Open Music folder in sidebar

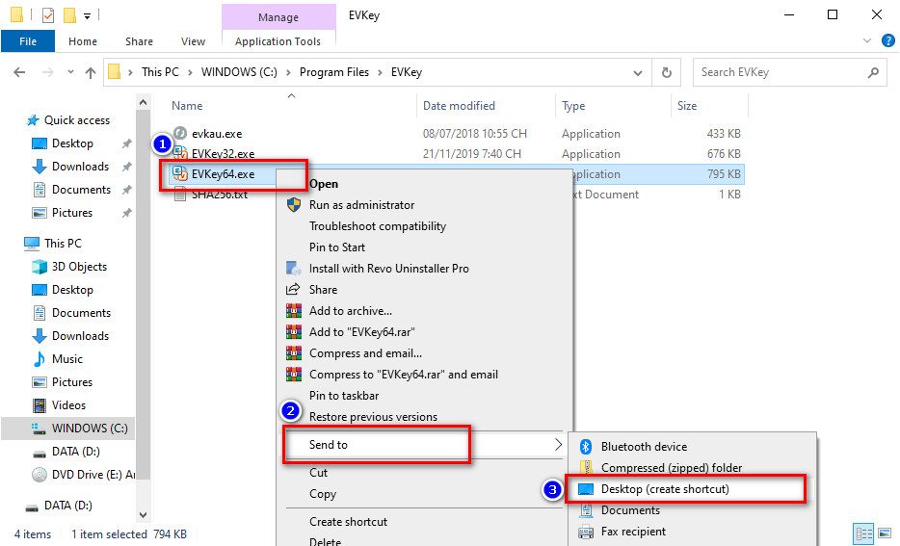tap(67, 359)
